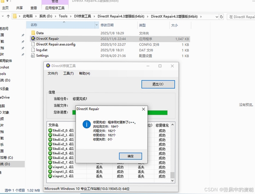Click the folder icon in the address bar
The width and height of the screenshot is (255, 194).
(15, 16)
